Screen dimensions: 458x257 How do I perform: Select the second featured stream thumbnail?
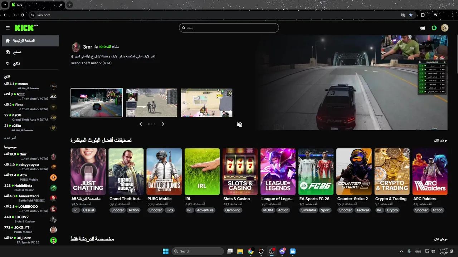click(x=152, y=103)
